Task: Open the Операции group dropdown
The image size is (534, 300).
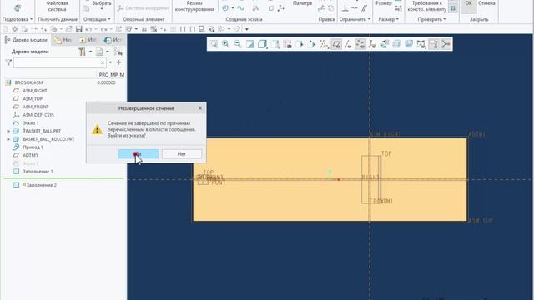Action: pos(97,19)
